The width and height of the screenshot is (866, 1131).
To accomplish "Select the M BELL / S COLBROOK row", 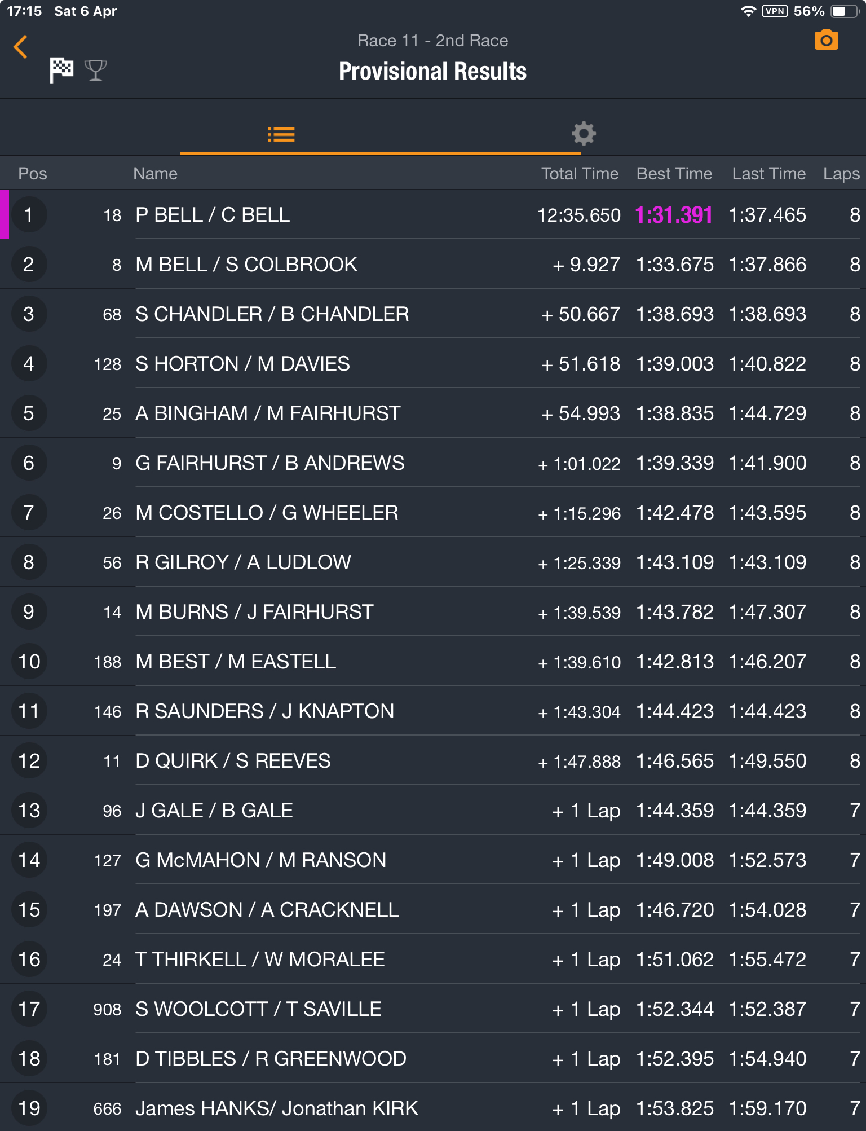I will [433, 265].
